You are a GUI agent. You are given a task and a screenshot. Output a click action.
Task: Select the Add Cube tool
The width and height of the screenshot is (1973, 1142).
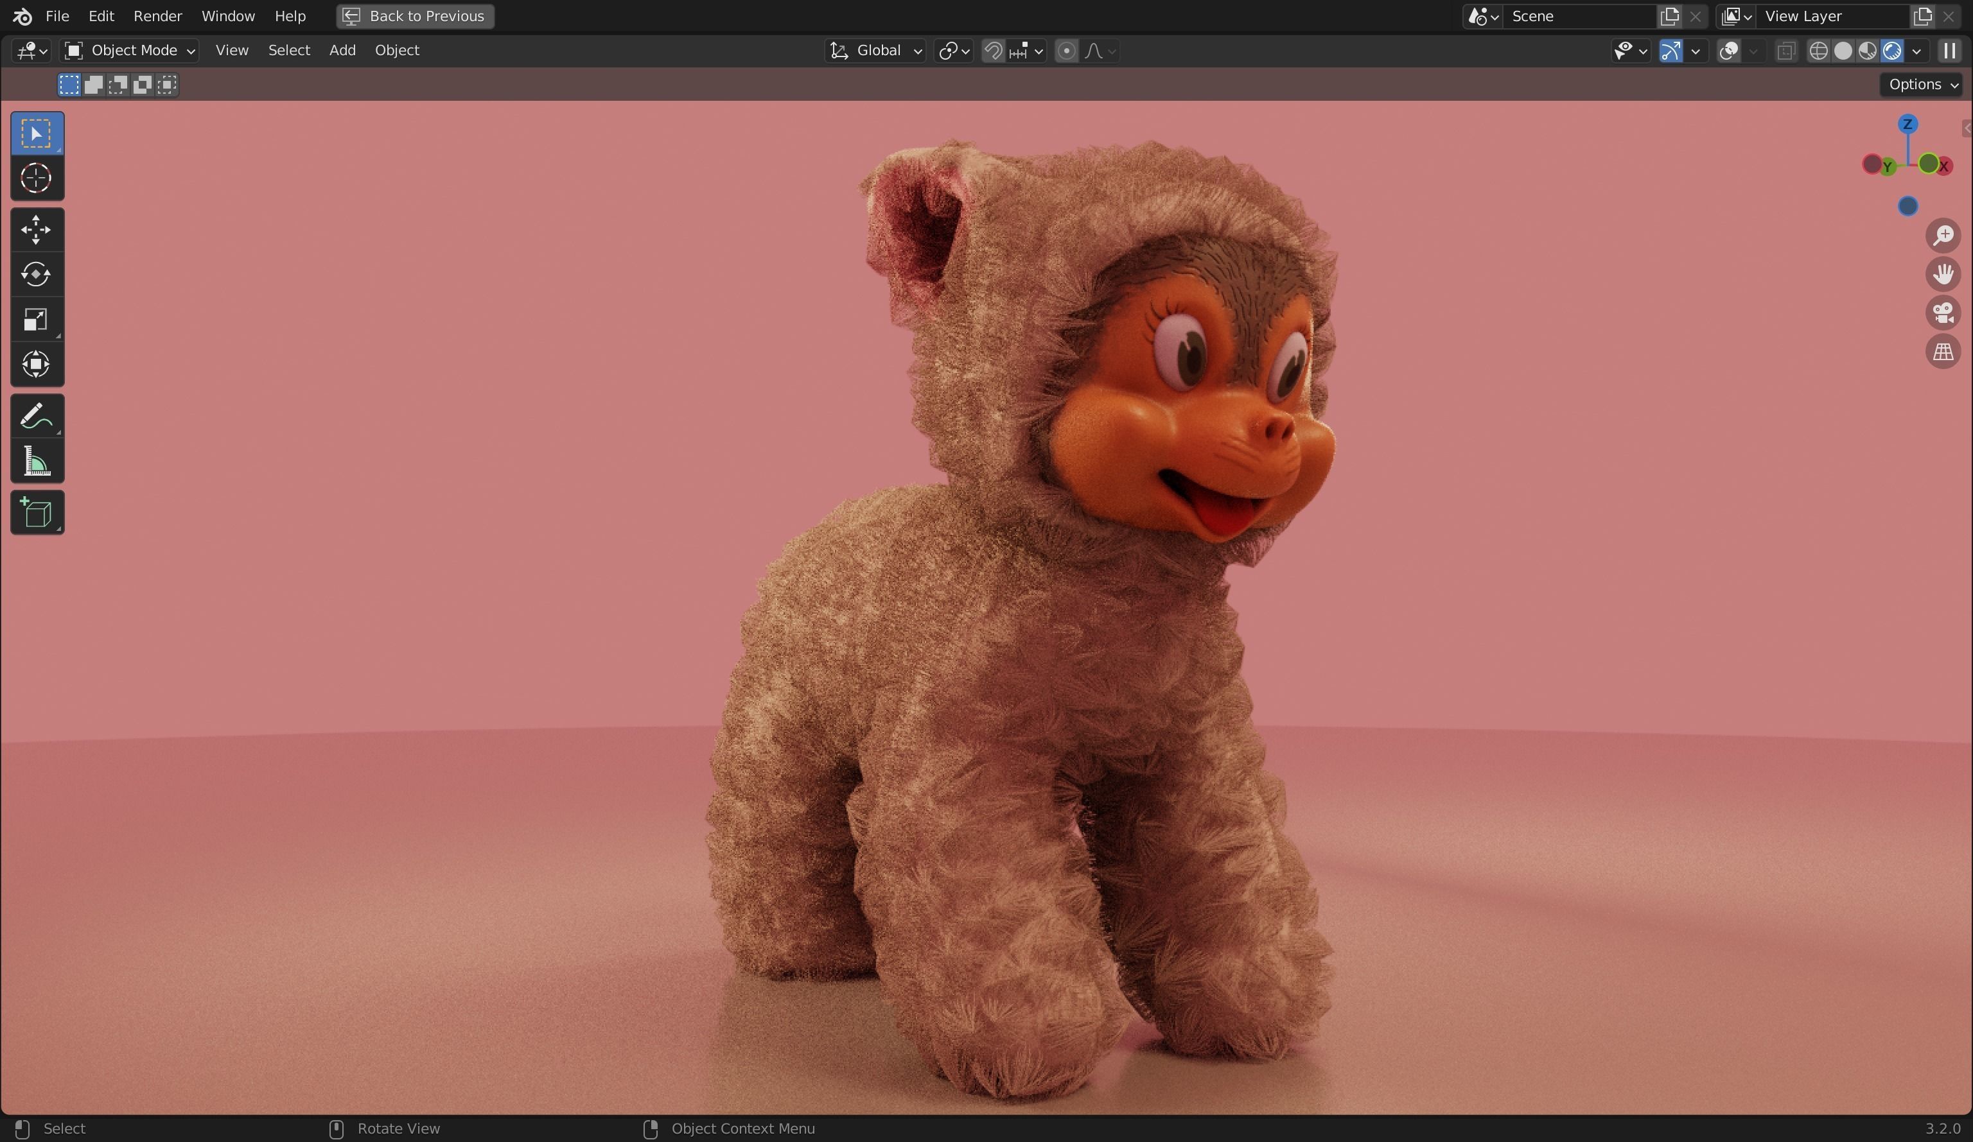click(x=37, y=513)
